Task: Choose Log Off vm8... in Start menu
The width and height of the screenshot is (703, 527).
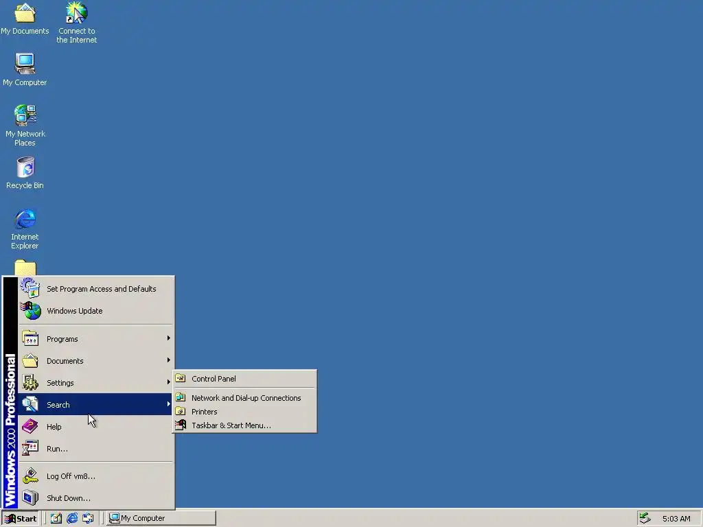Action: tap(95, 476)
